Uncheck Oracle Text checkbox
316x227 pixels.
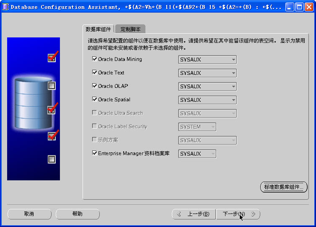tap(94, 72)
